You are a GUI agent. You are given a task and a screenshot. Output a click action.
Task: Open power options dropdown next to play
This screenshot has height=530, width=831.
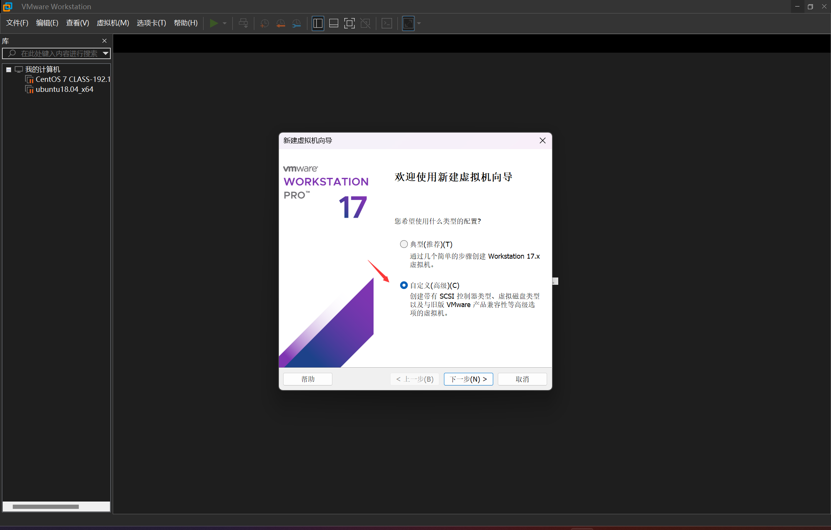[x=225, y=23]
